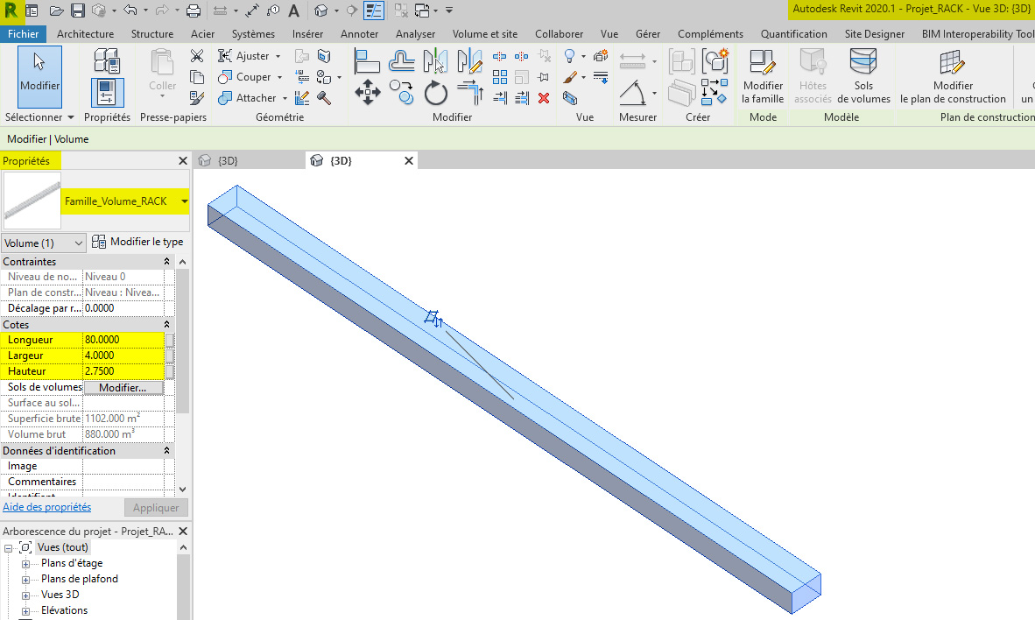The image size is (1035, 620).
Task: Switch to the Architecture ribbon tab
Action: pyautogui.click(x=85, y=33)
